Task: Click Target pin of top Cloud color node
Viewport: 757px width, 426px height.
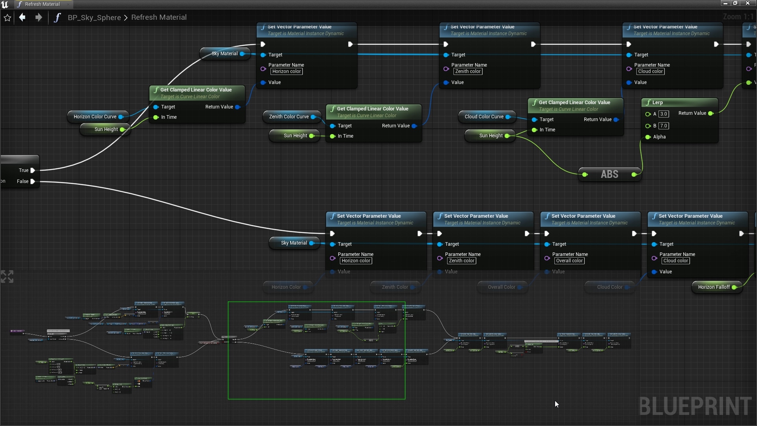Action: (x=629, y=55)
